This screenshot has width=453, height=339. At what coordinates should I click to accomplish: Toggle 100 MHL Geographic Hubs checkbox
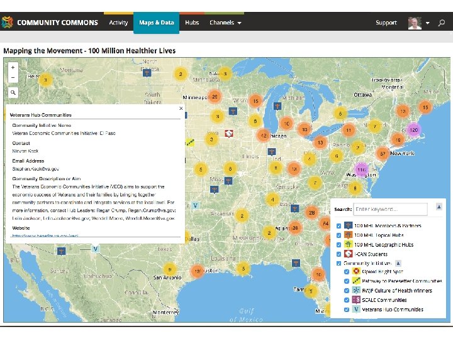[x=338, y=245]
